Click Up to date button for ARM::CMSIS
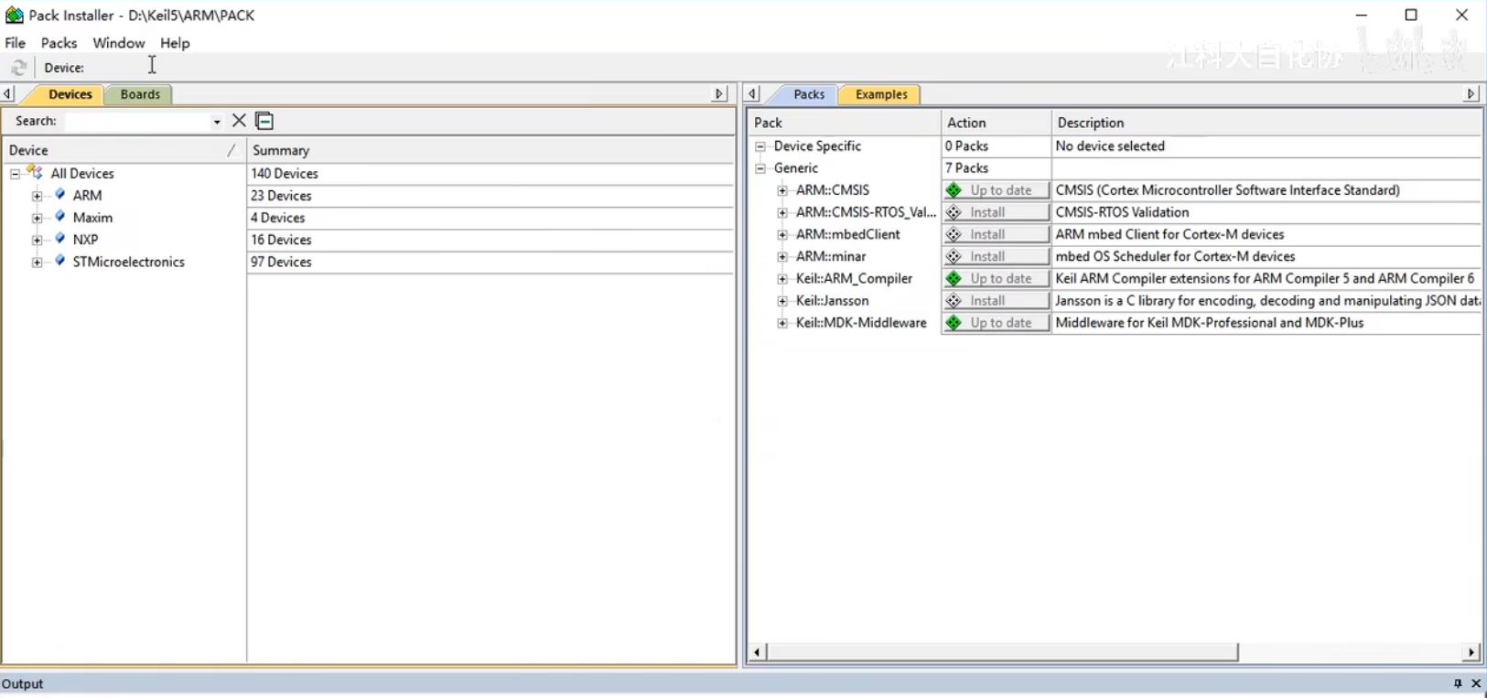Image resolution: width=1487 pixels, height=698 pixels. pos(996,190)
